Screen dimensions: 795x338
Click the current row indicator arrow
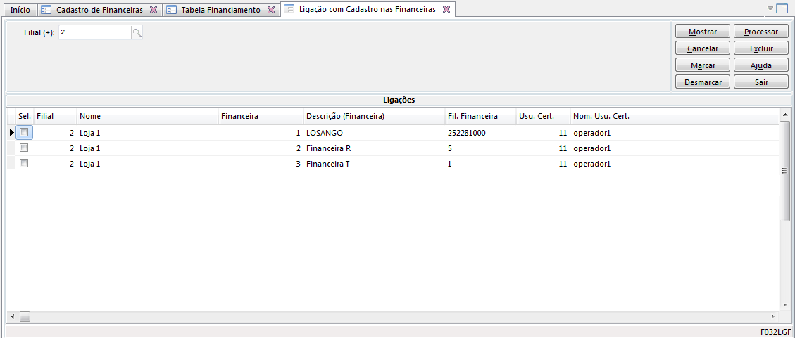[11, 132]
